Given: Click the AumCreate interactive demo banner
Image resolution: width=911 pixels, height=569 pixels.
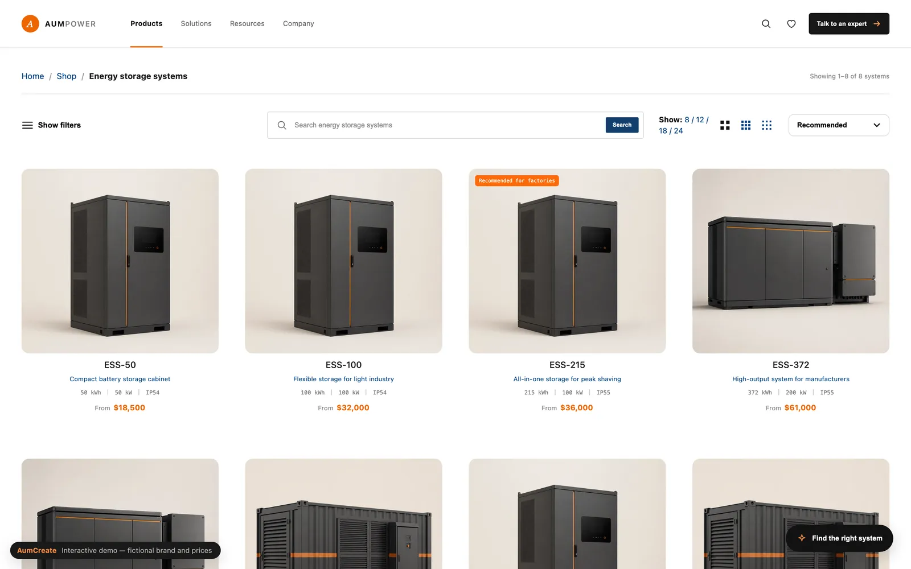Looking at the screenshot, I should coord(115,551).
